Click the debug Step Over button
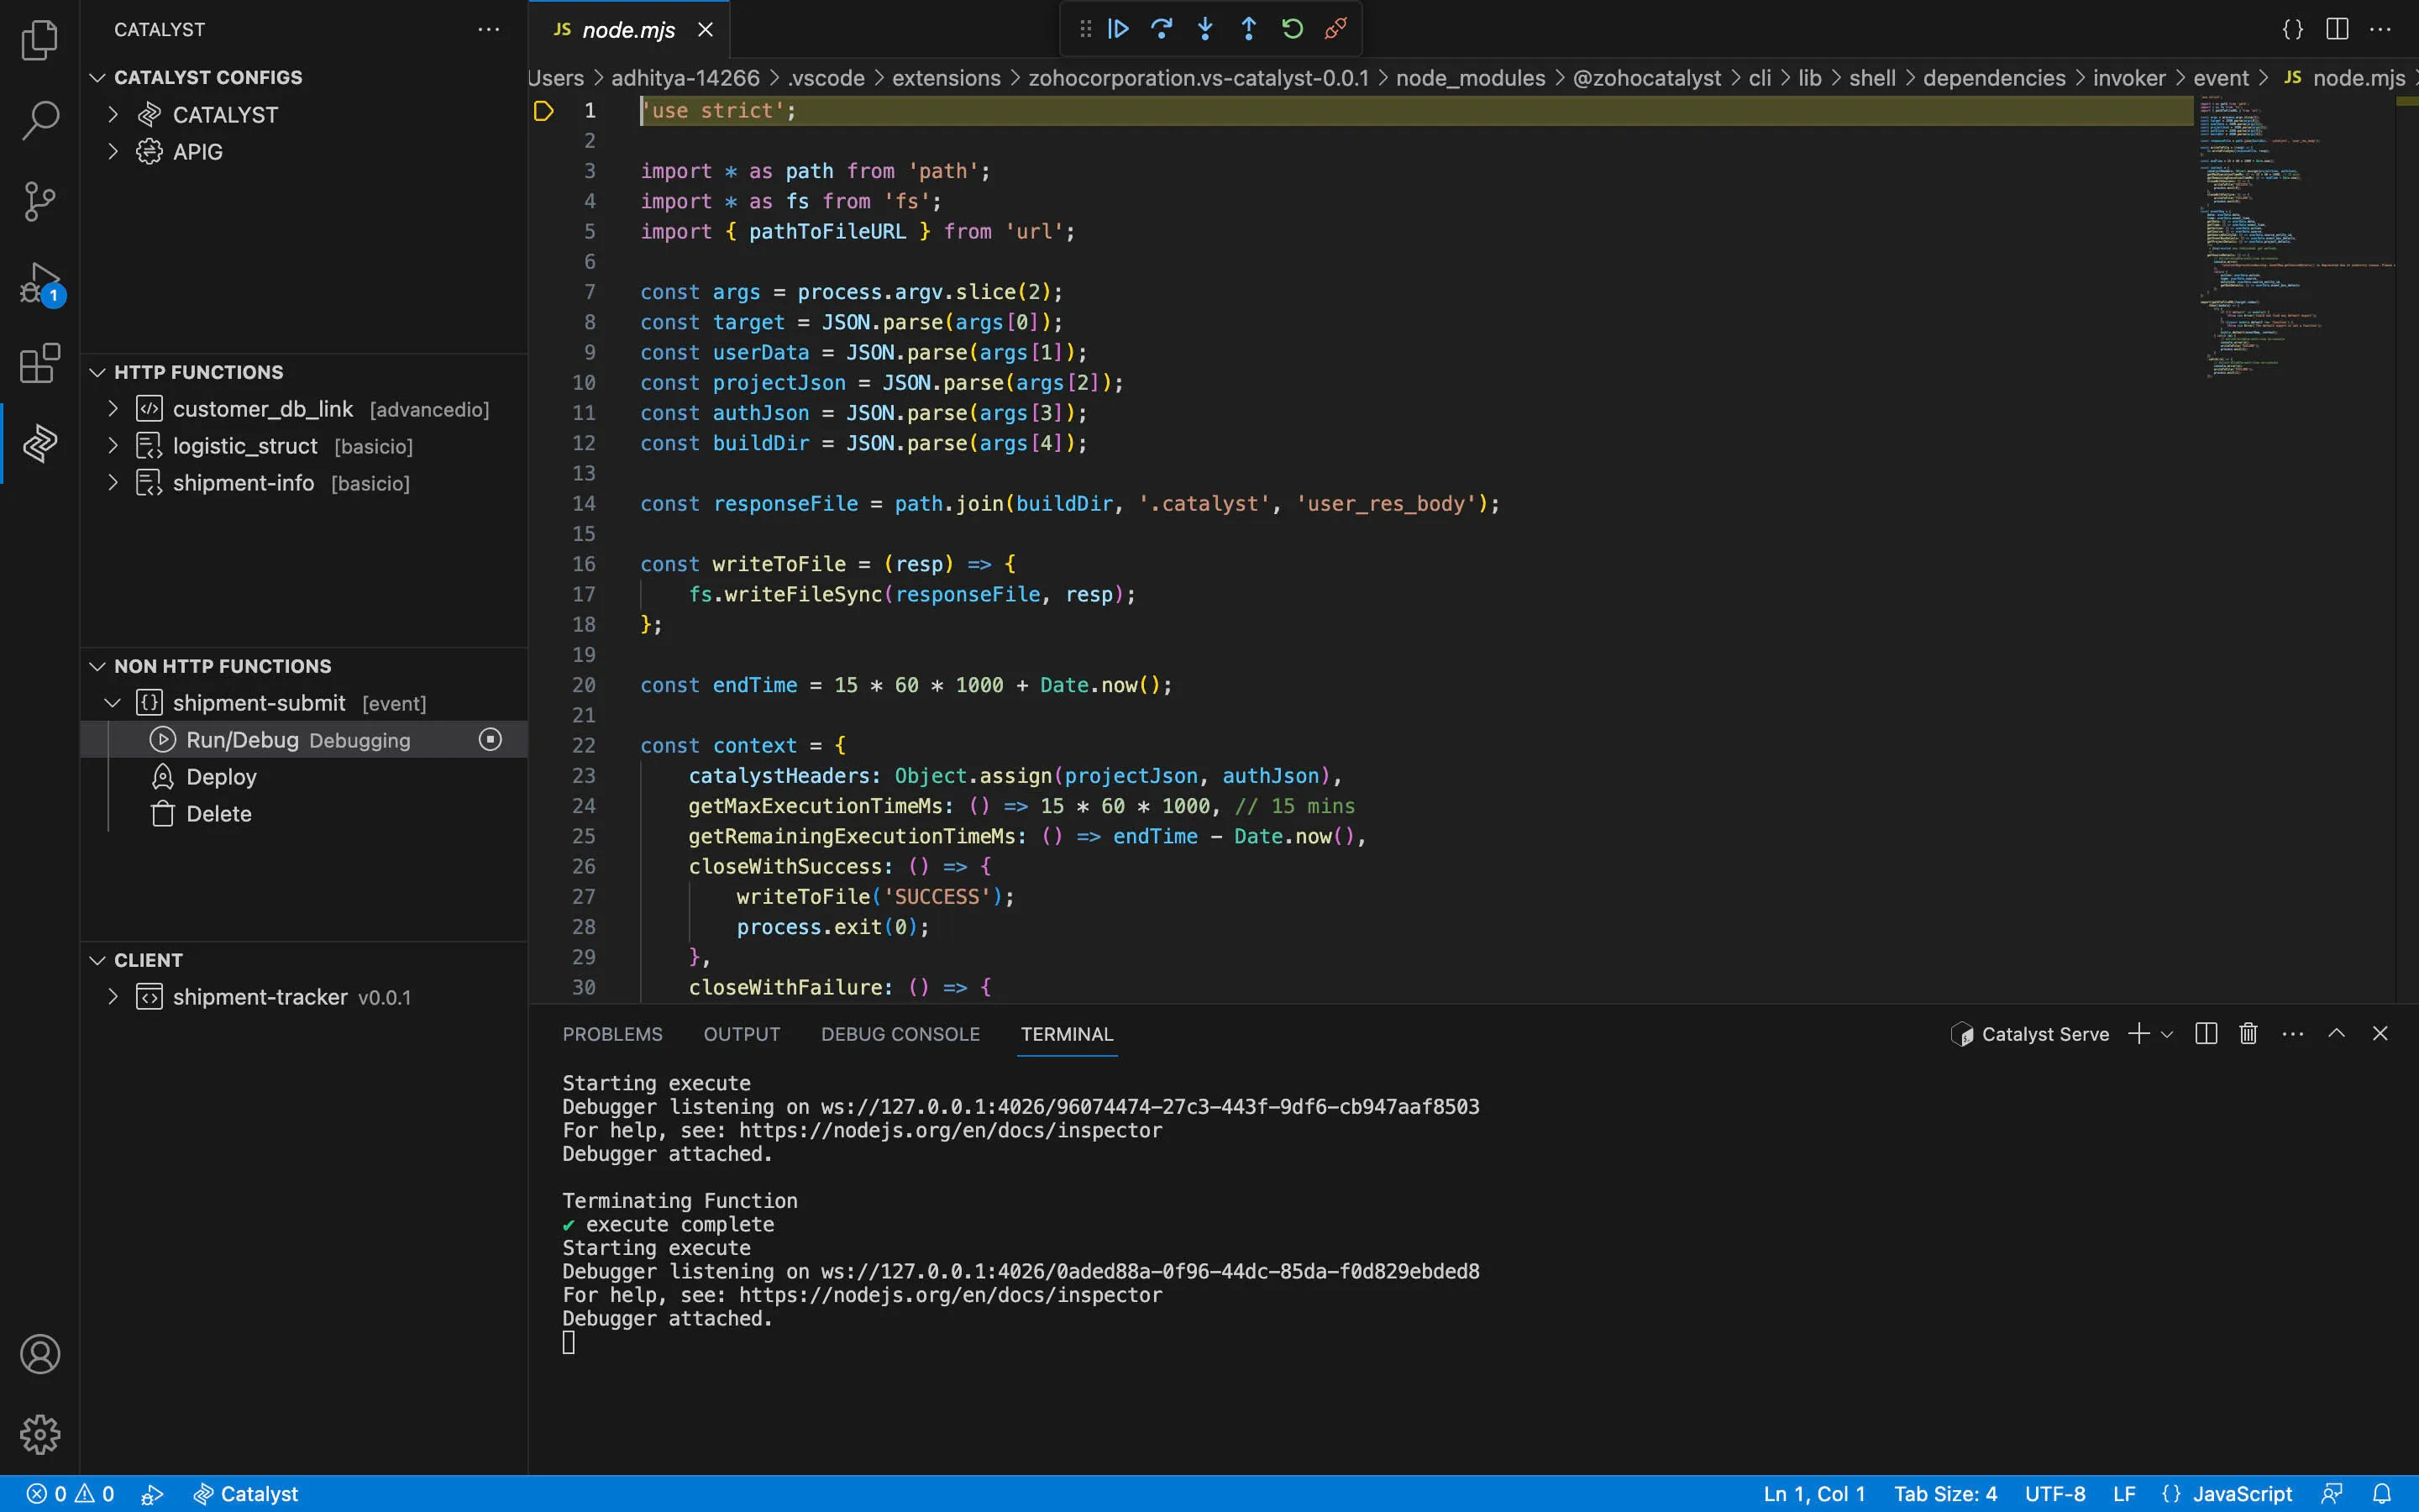 pos(1162,29)
